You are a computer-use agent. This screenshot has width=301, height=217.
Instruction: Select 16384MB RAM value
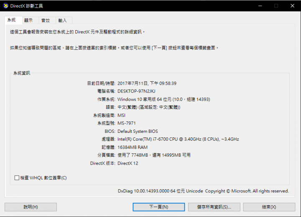pyautogui.click(x=133, y=147)
